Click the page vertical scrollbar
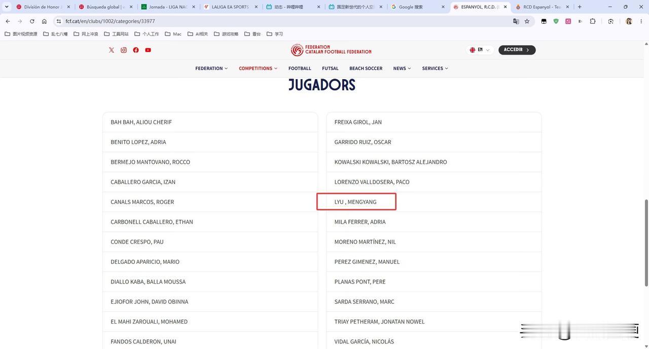Screen dimensions: 649x349 coord(646,242)
